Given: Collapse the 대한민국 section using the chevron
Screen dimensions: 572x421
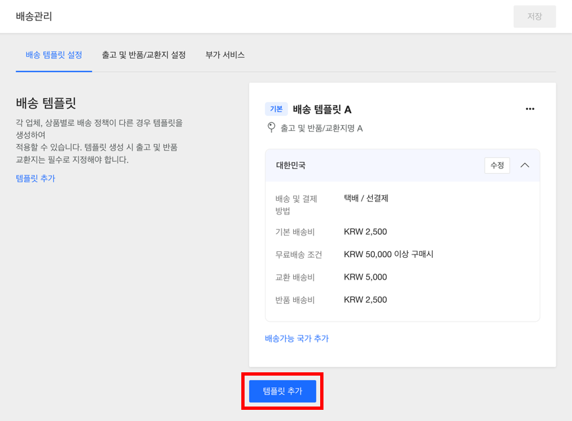Looking at the screenshot, I should pyautogui.click(x=525, y=165).
